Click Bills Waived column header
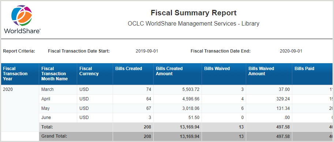 click(224, 74)
